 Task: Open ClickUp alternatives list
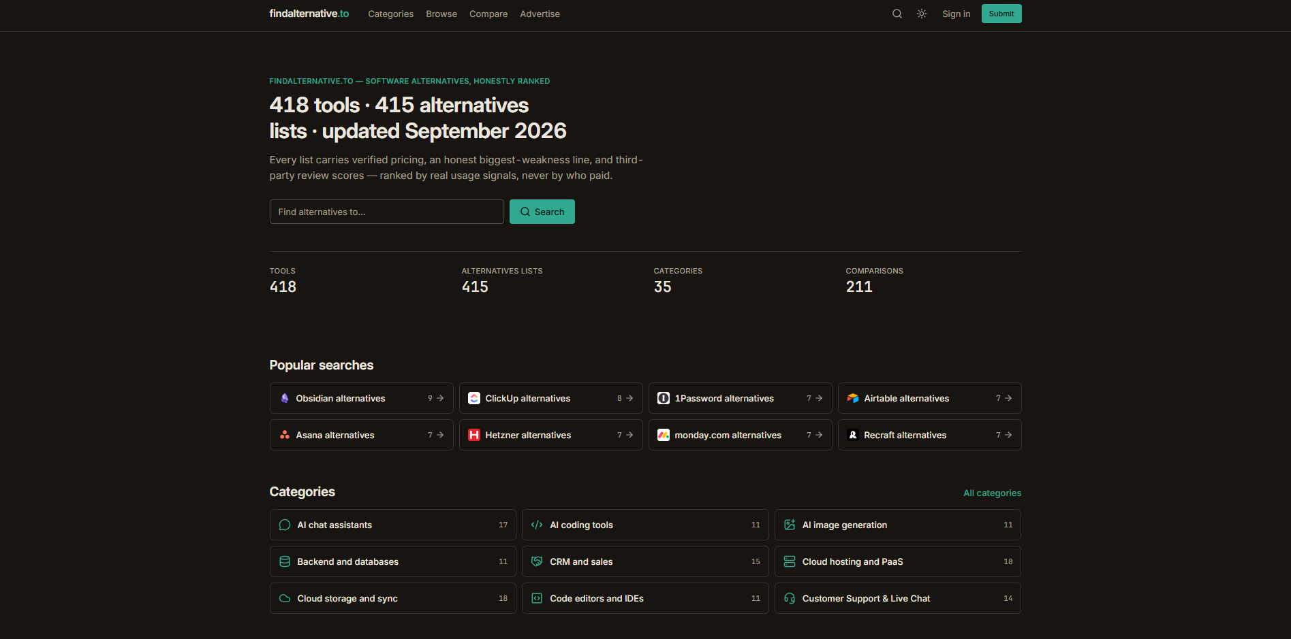[x=551, y=398]
